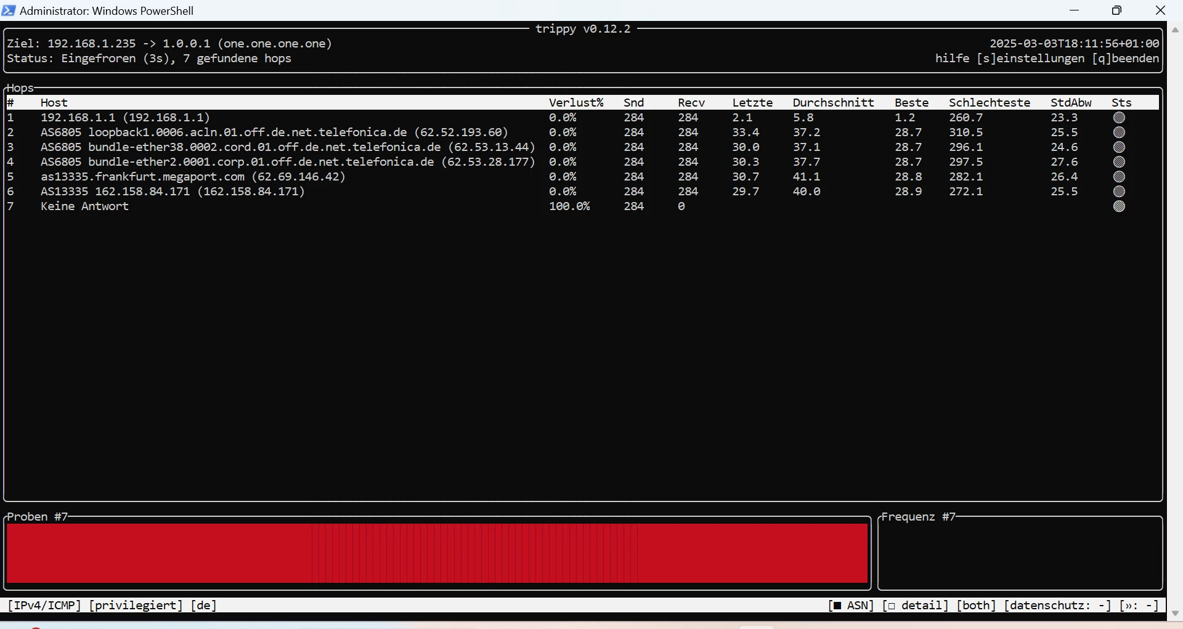1183x629 pixels.
Task: Click the status circle for the loopback1 telefonica hop
Action: tap(1120, 132)
